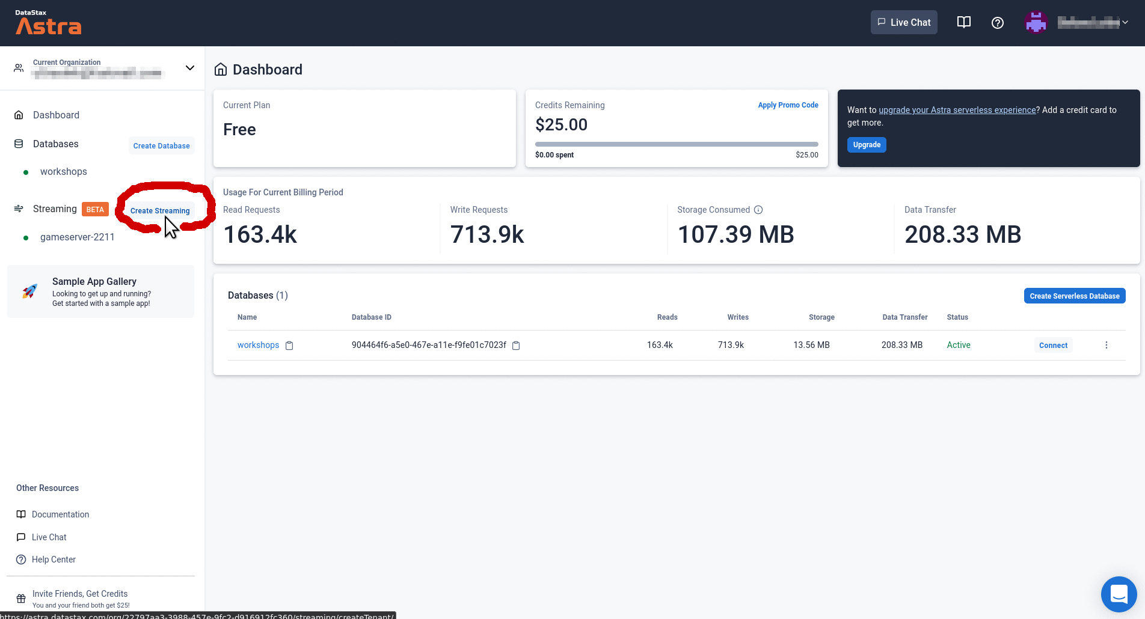The height and width of the screenshot is (619, 1145).
Task: Click the BETA badge next to Streaming
Action: coord(95,209)
